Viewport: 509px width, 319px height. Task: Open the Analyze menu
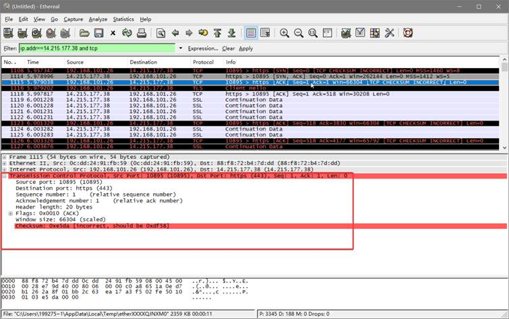98,20
